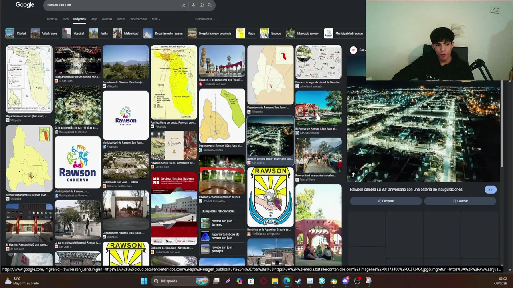
Task: Clear the search box with the X icon
Action: pyautogui.click(x=184, y=5)
